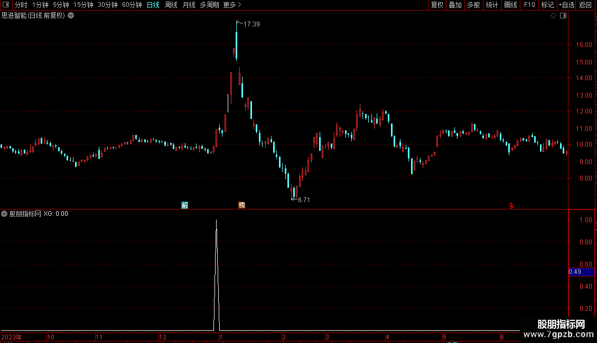Expand the 更多 periods menu

(232, 5)
